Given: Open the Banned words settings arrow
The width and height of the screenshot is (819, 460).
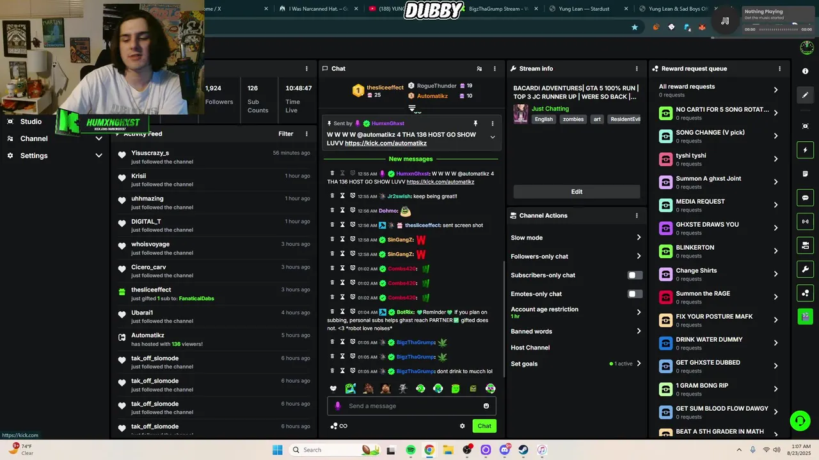Looking at the screenshot, I should click(x=639, y=332).
